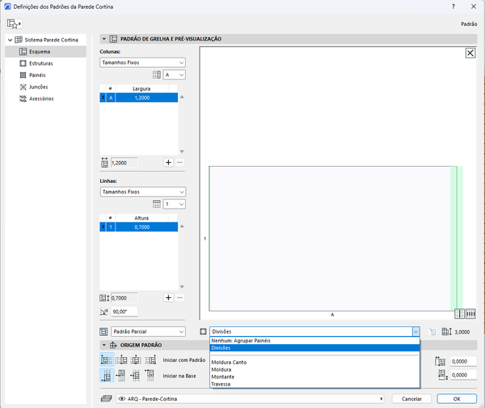
Task: Select first Iniciar com Padrão origin option
Action: 107,359
